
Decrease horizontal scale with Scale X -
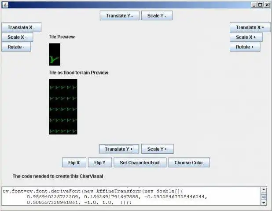pos(17,37)
